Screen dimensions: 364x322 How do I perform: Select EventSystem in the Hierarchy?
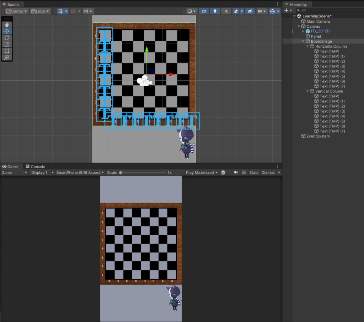(318, 136)
